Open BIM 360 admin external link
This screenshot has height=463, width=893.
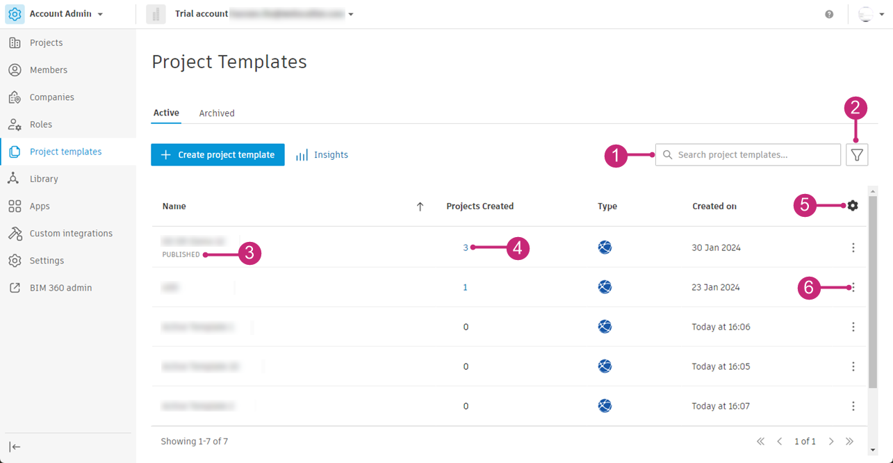60,288
